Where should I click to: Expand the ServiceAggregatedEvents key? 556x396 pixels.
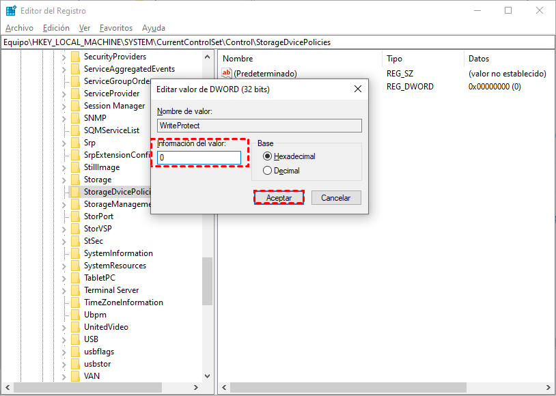64,70
